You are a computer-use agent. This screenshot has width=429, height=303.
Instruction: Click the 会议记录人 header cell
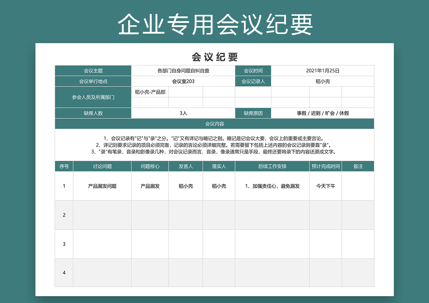(x=253, y=81)
